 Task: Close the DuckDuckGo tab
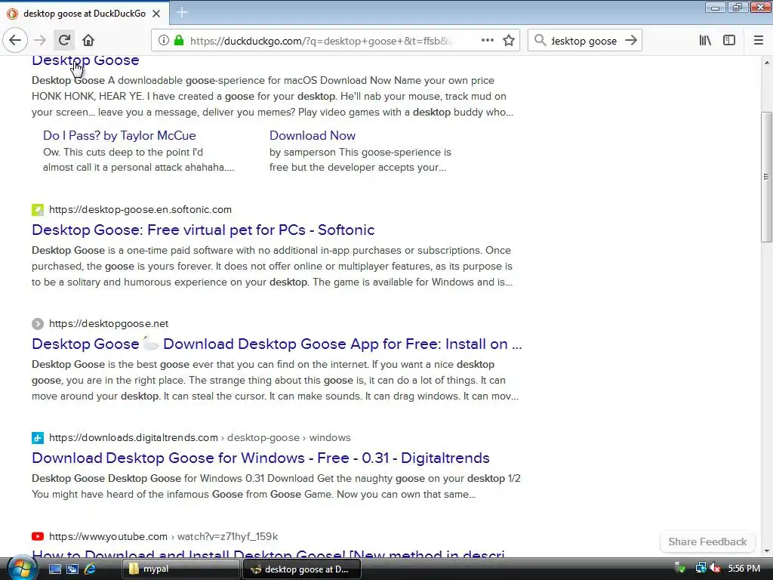click(156, 14)
